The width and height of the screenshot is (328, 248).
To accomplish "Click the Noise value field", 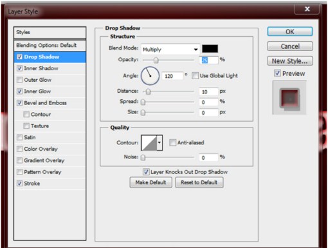I will (x=208, y=158).
